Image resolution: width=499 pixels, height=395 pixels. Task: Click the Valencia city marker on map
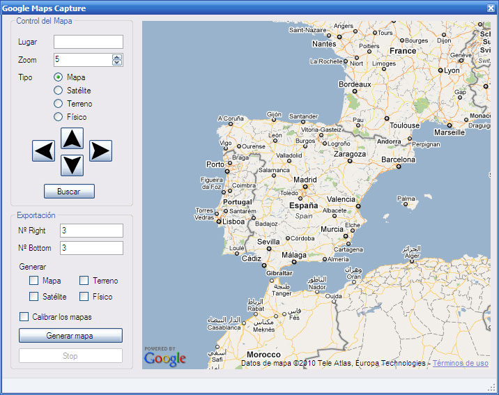click(358, 206)
